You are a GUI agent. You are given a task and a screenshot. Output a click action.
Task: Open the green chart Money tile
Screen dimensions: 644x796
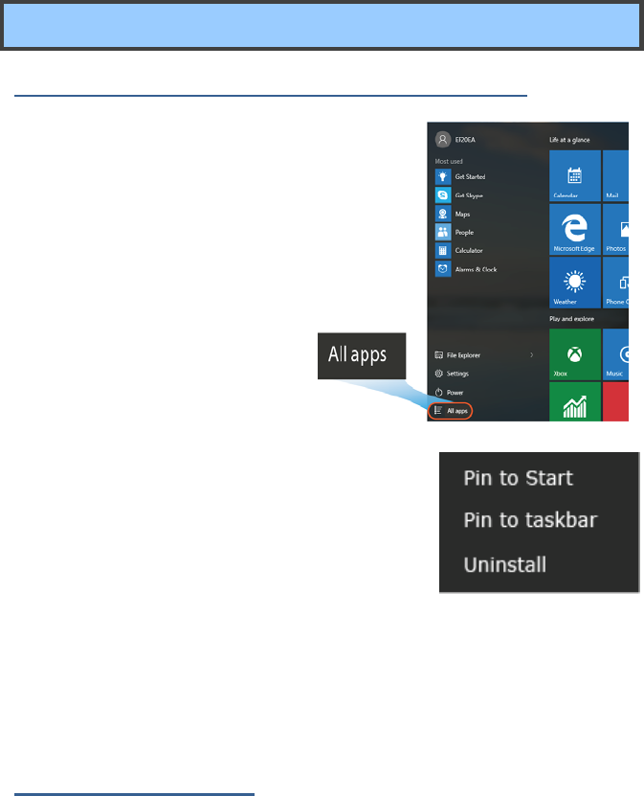click(x=575, y=401)
